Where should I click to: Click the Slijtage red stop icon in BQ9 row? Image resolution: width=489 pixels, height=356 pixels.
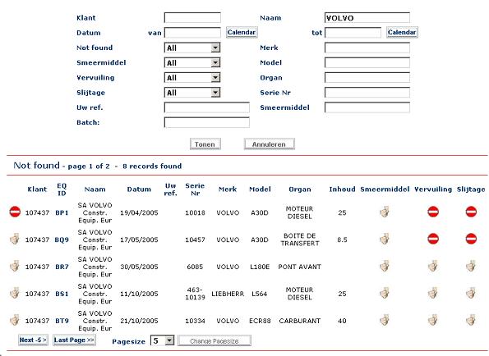[471, 239]
